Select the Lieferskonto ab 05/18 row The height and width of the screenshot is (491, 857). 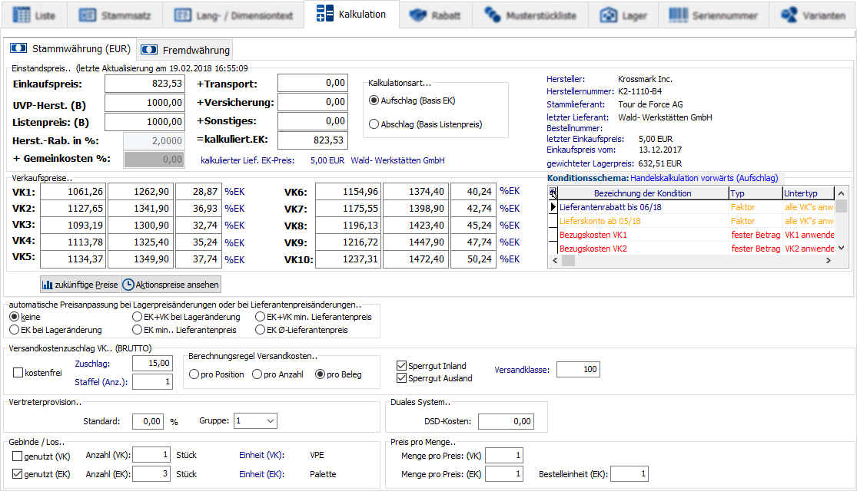(x=697, y=221)
